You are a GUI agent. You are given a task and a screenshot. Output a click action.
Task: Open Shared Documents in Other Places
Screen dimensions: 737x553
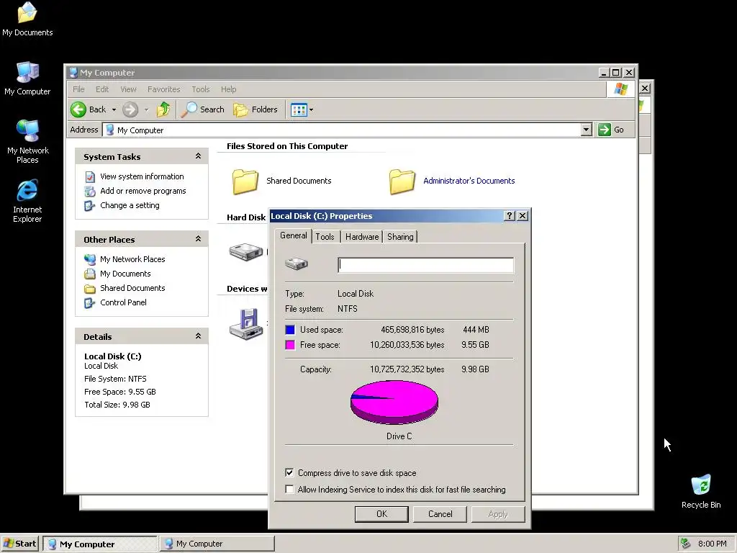[132, 288]
